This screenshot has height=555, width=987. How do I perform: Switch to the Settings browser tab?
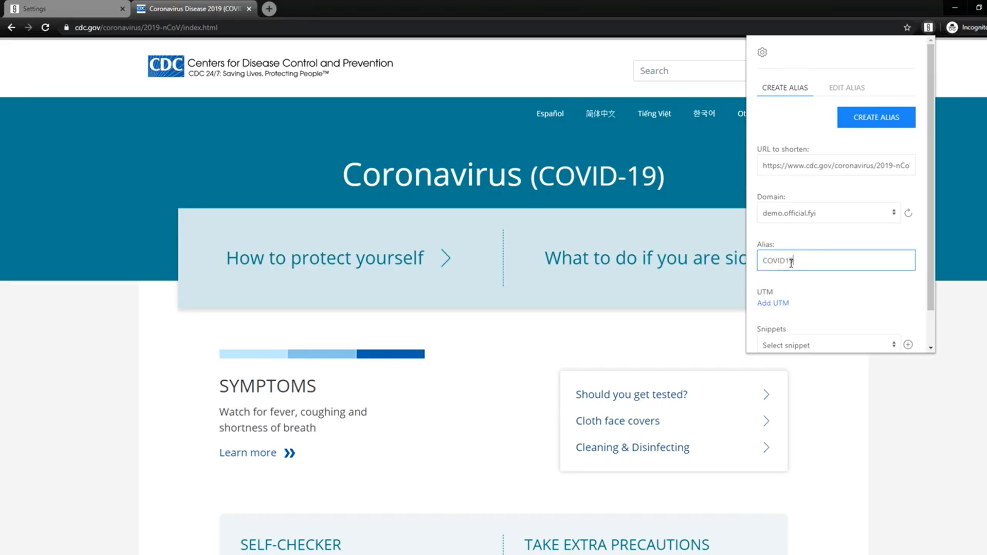tap(67, 9)
